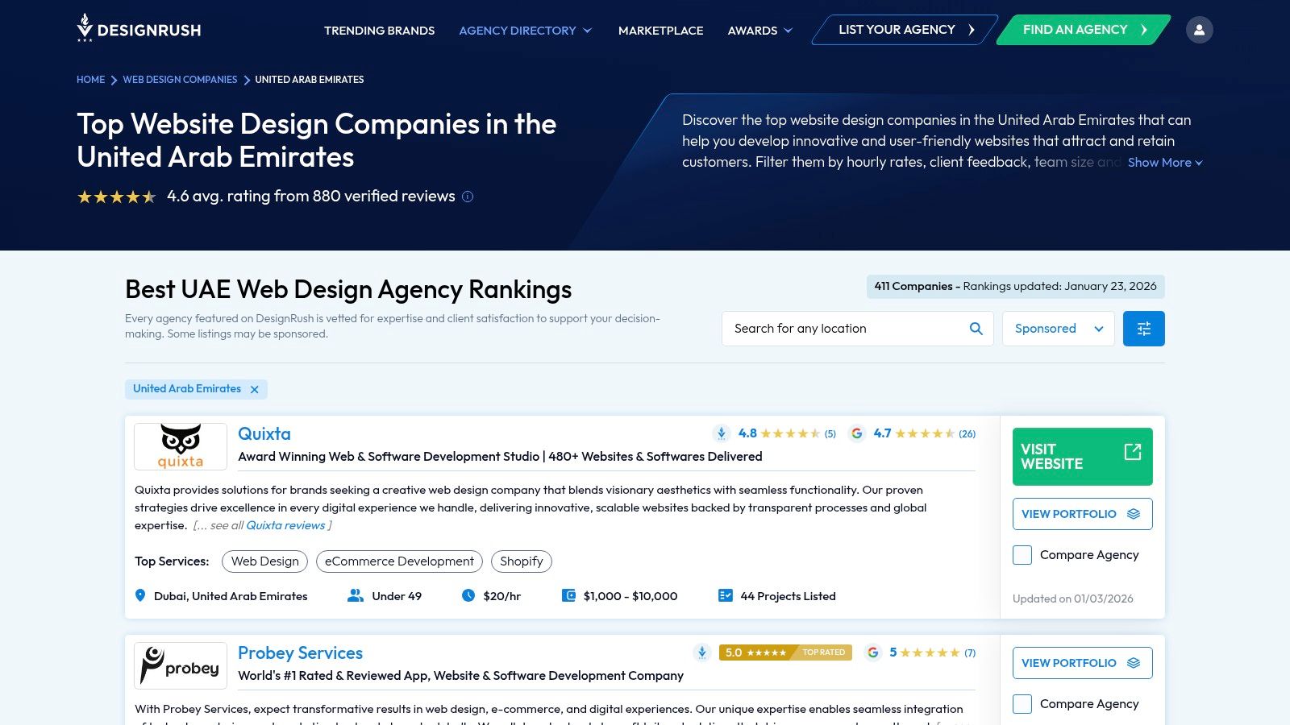Screen dimensions: 1290x725
Task: Open the Quixta reviews link
Action: (x=286, y=525)
